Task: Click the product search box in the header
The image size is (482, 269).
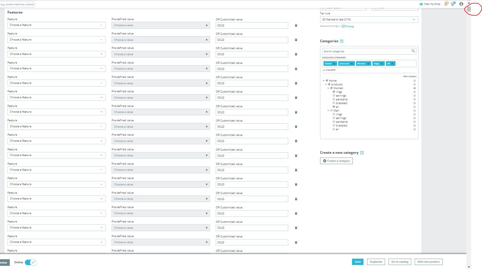Action: (17, 4)
